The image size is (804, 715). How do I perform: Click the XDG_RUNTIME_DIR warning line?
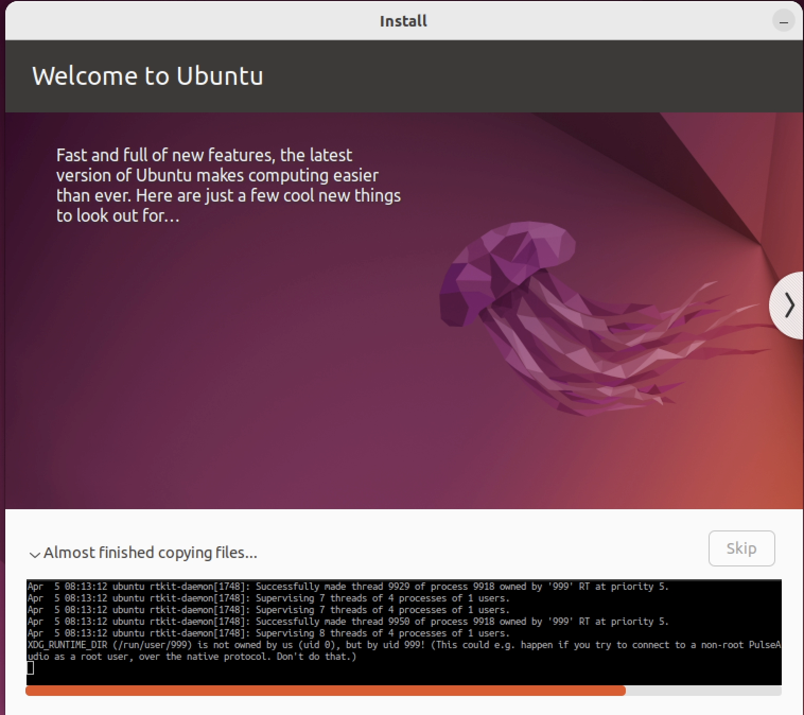point(404,651)
